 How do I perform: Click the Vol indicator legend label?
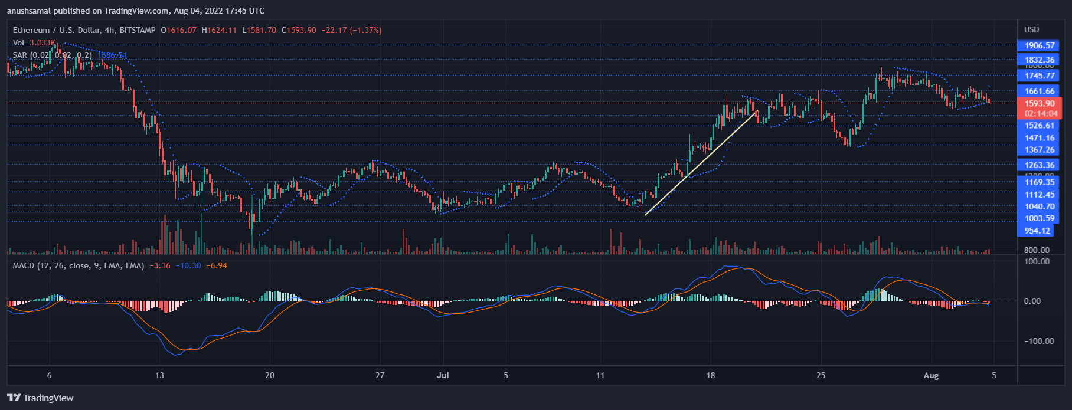tap(19, 42)
